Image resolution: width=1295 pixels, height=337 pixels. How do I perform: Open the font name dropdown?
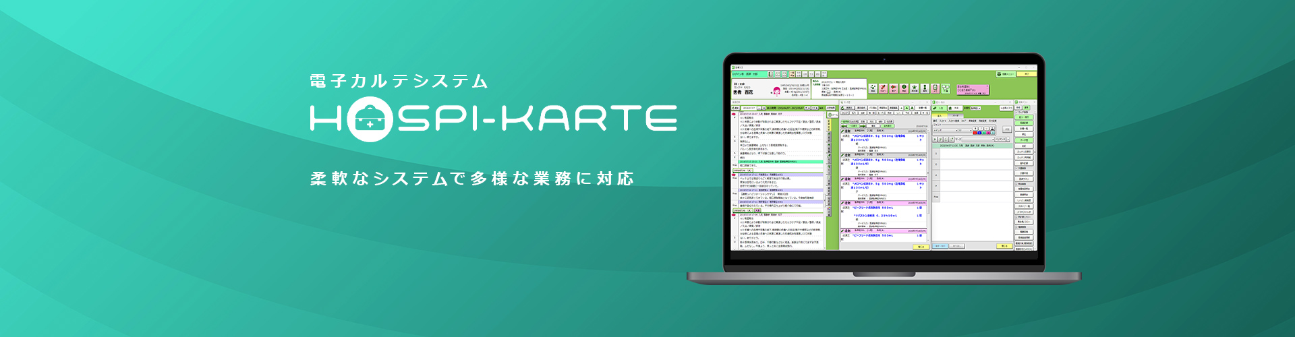click(946, 130)
